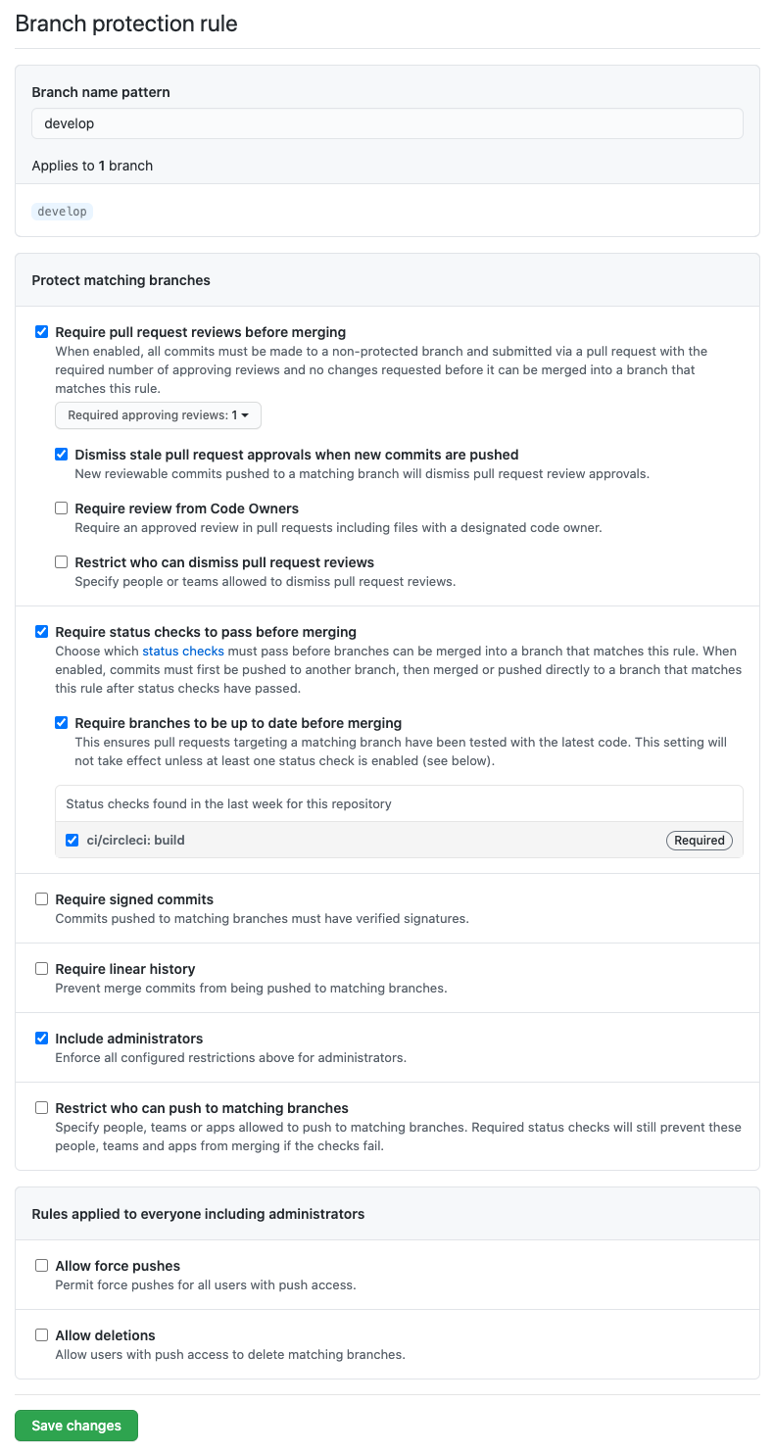
Task: Click the Required badge on ci/circleci
Action: tap(699, 841)
